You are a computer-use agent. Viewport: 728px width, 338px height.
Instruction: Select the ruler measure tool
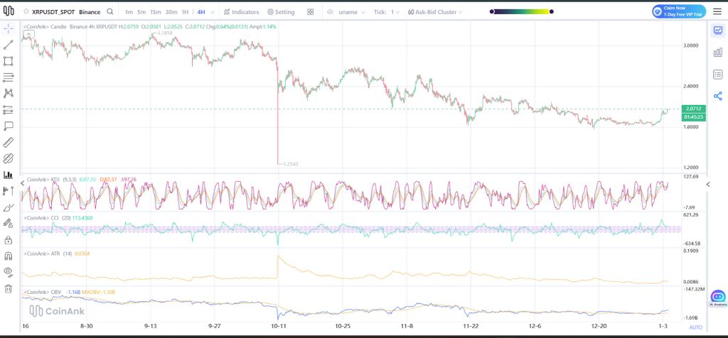(x=8, y=142)
